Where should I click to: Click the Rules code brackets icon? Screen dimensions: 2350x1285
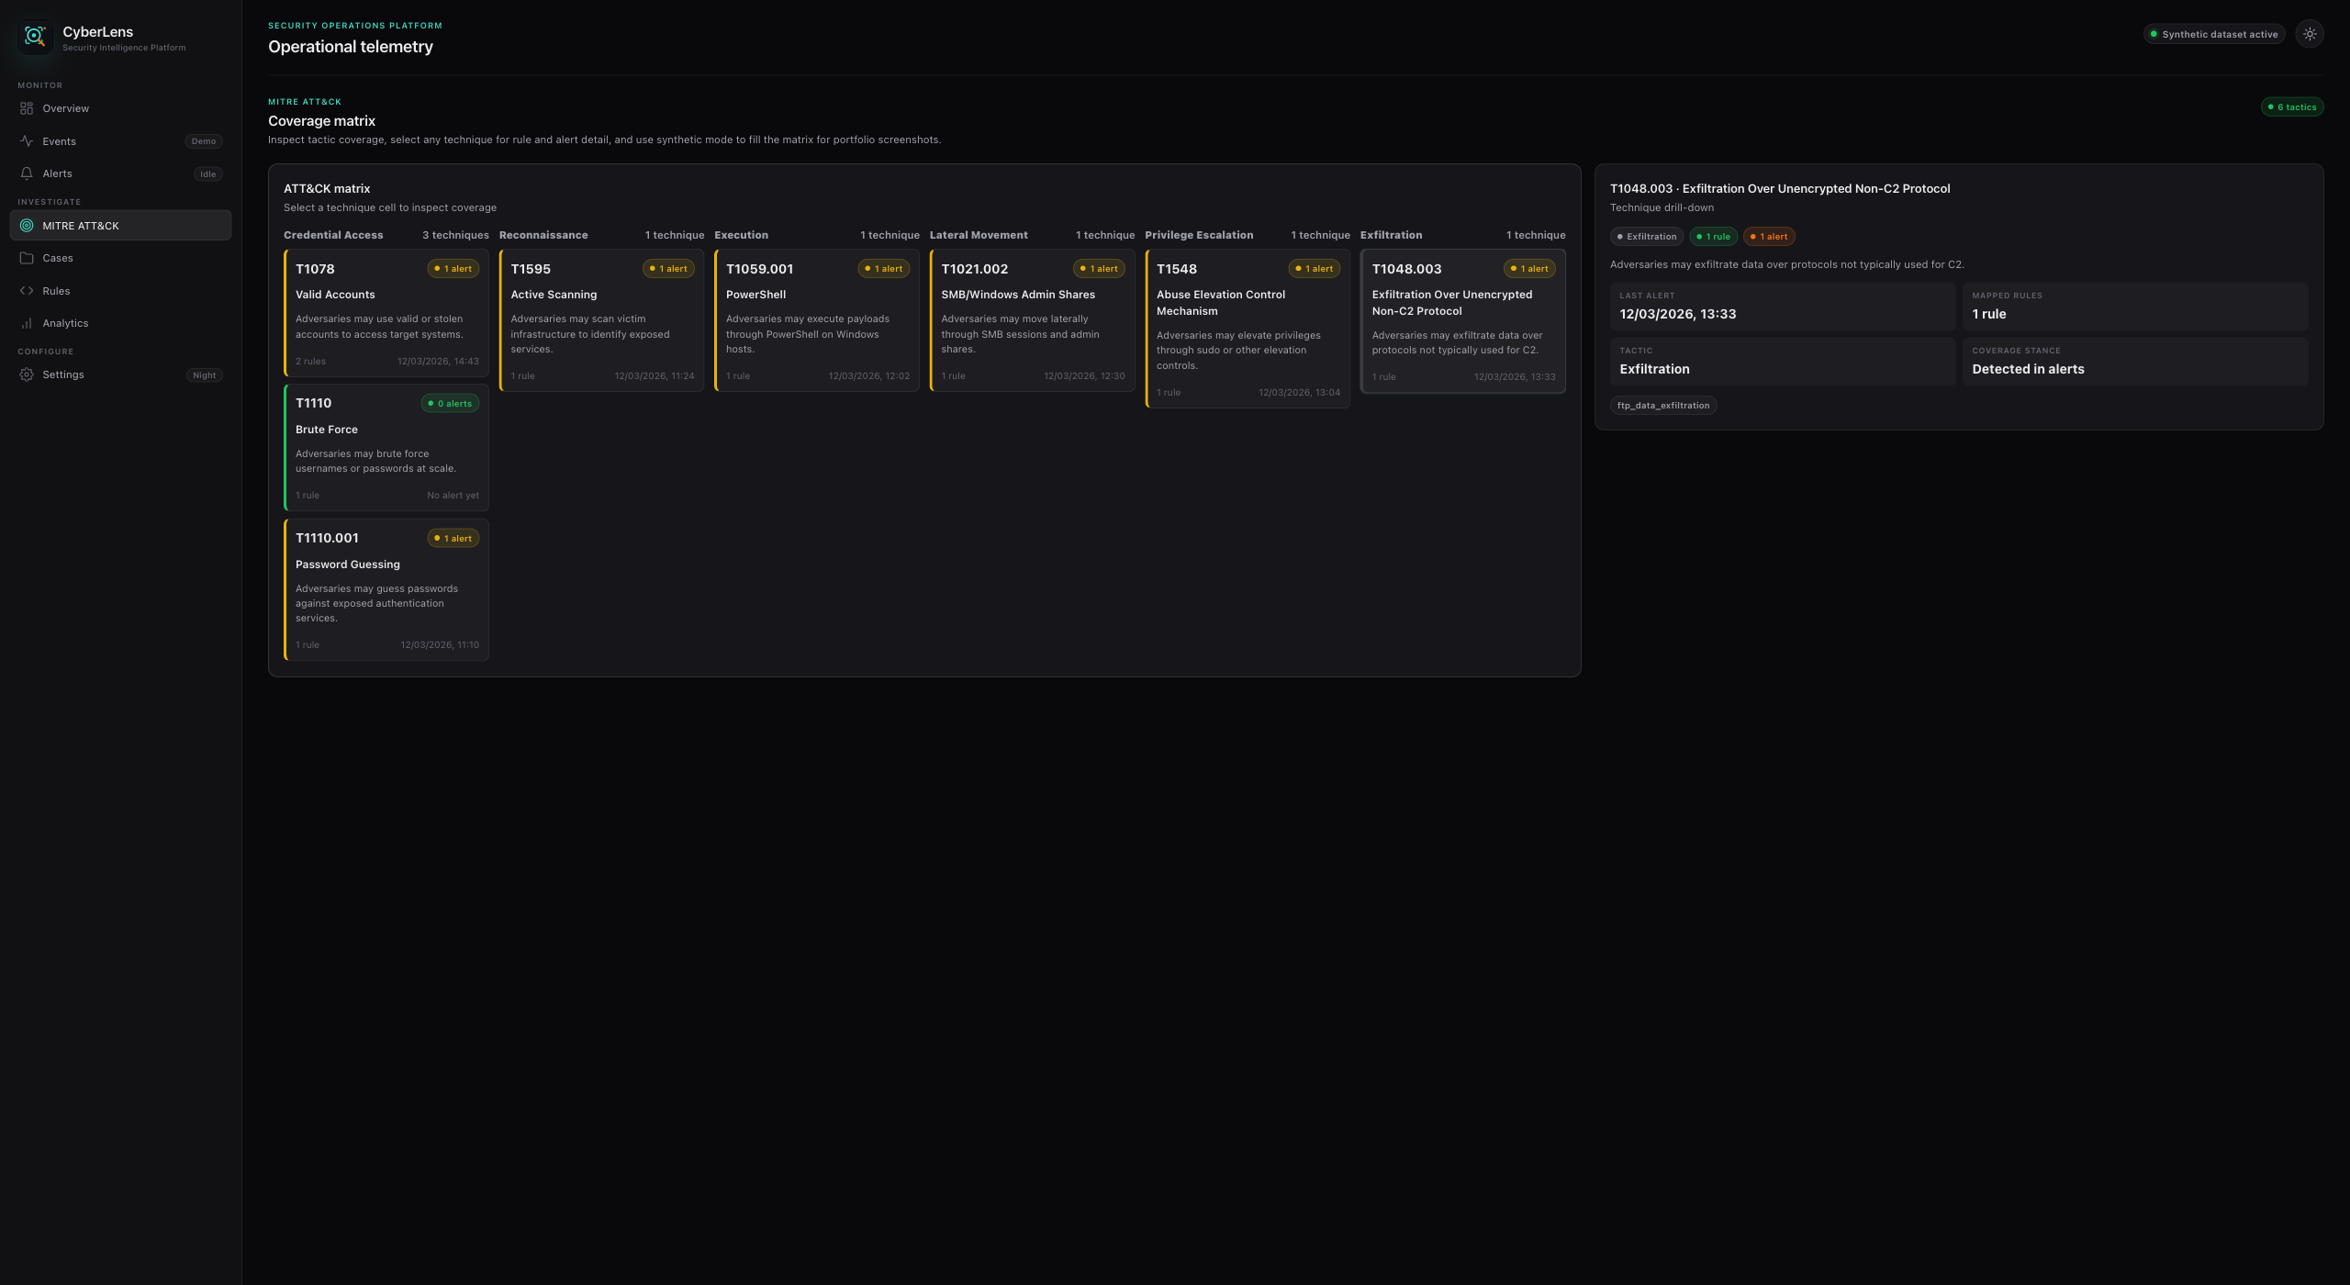27,291
